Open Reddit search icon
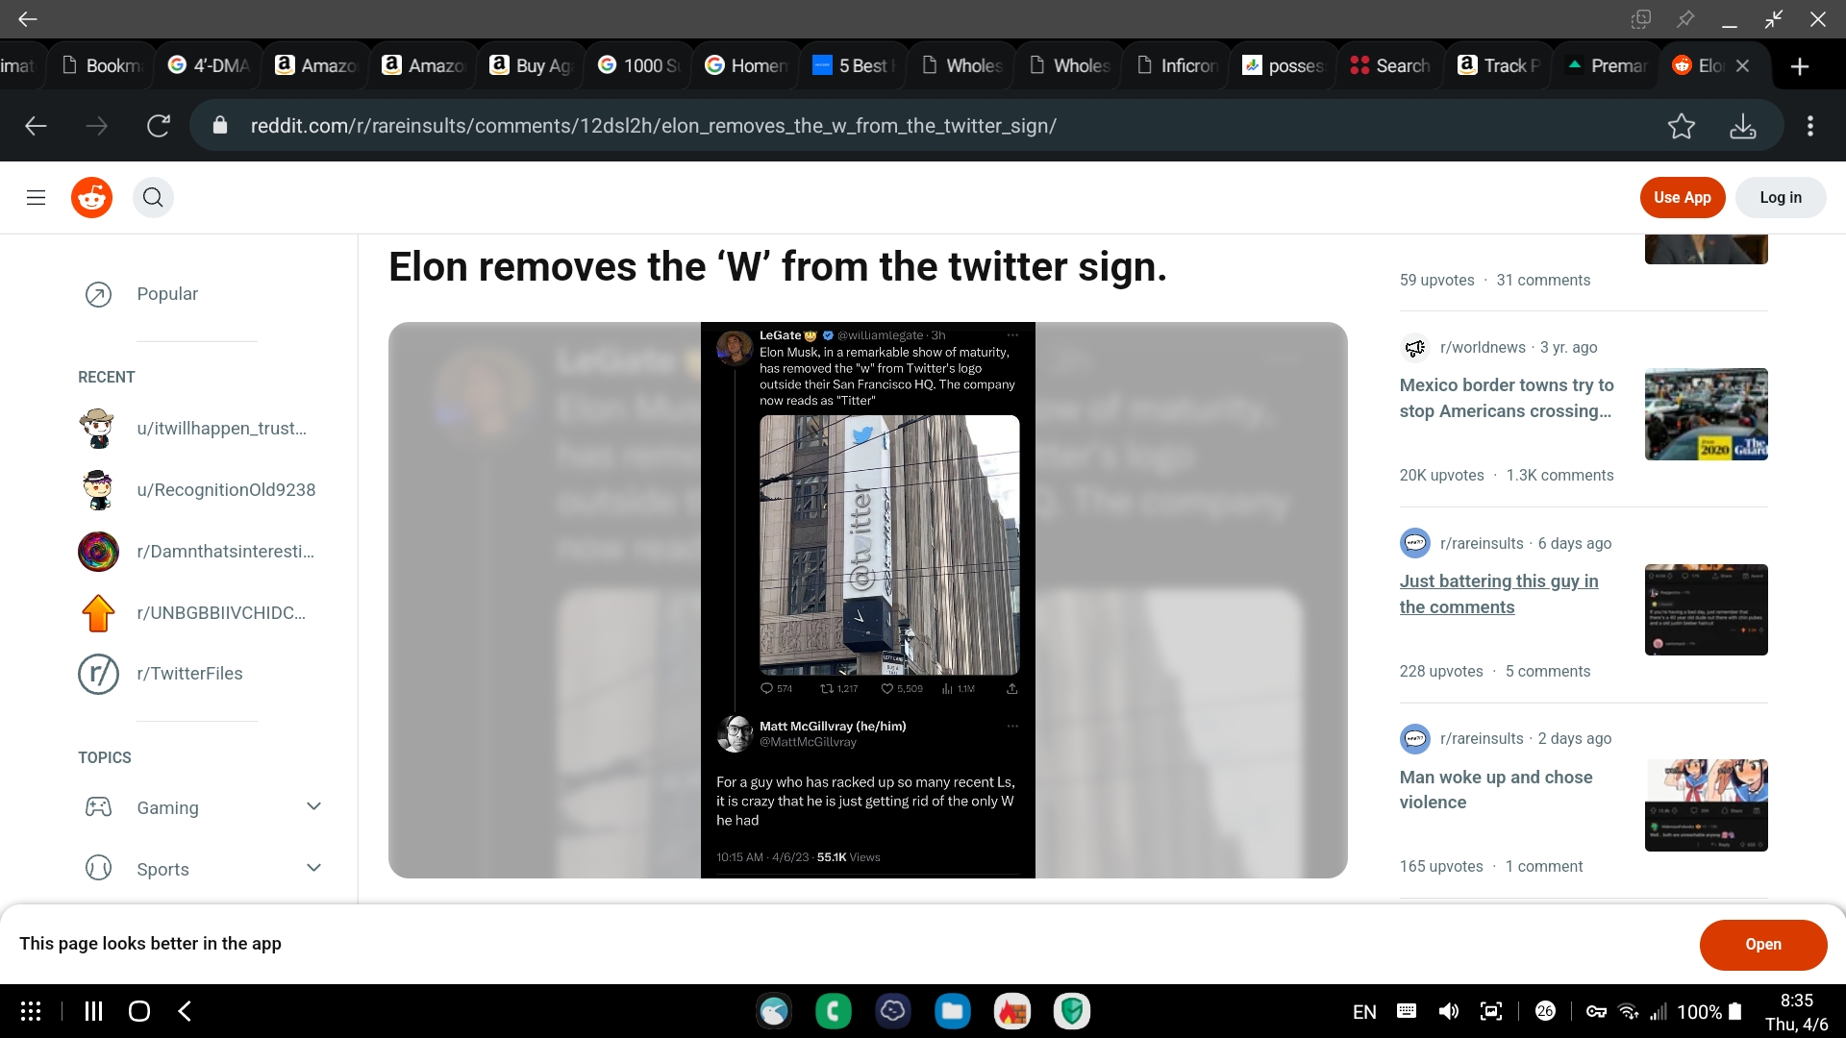1846x1038 pixels. point(153,198)
